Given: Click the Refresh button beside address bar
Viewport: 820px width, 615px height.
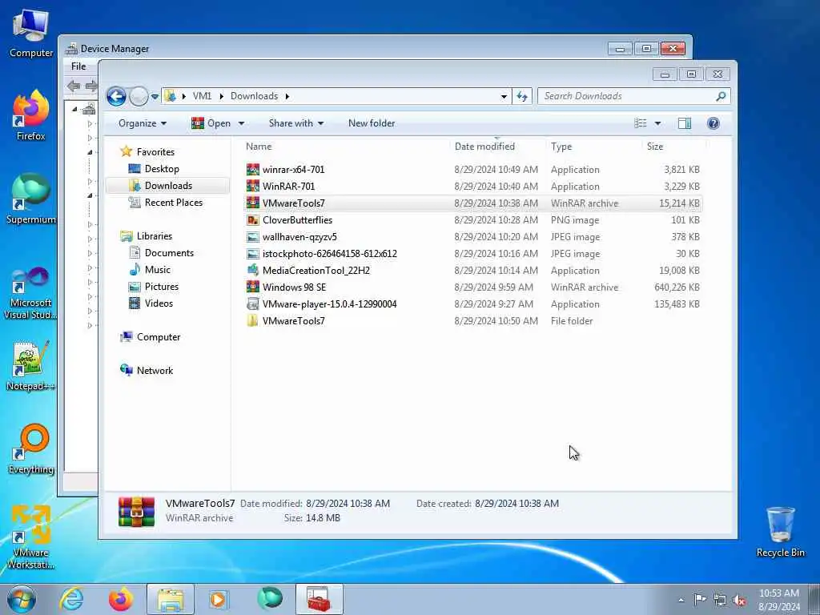Looking at the screenshot, I should (522, 96).
